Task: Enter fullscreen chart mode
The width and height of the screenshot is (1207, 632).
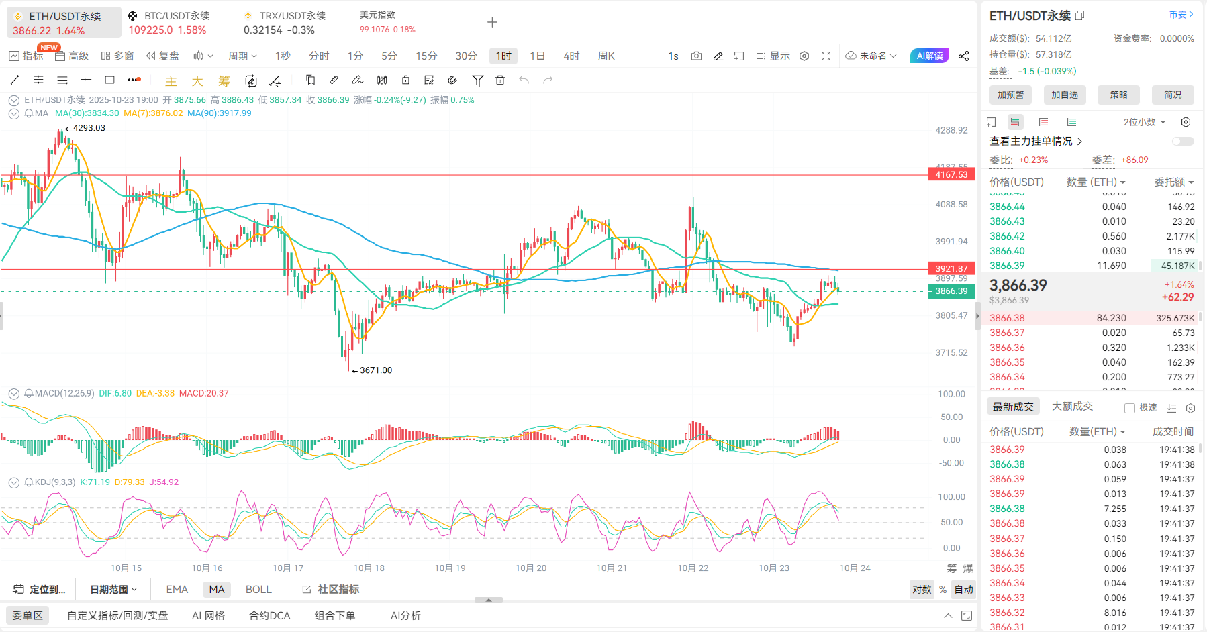Action: pos(826,56)
